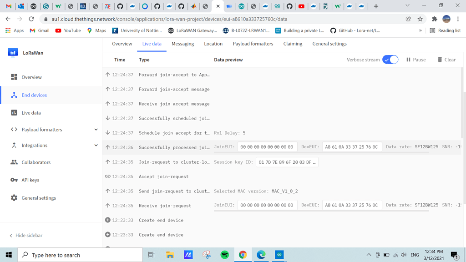
Task: Open the Claiming tab
Action: (293, 44)
